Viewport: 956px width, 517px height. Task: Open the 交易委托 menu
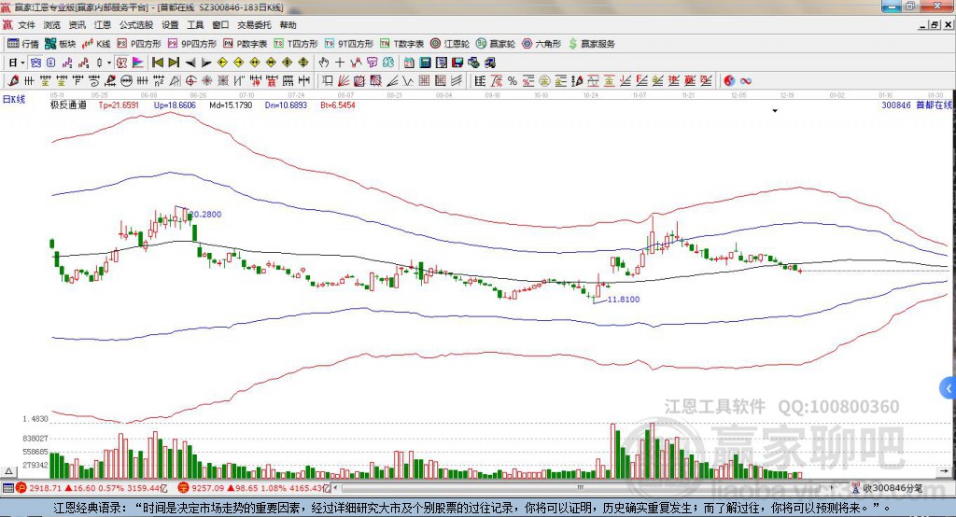(255, 25)
